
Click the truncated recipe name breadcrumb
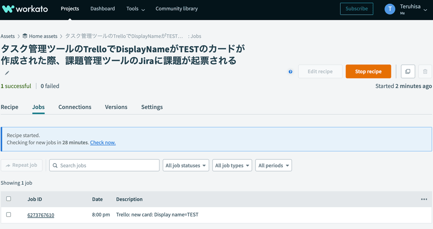(124, 36)
